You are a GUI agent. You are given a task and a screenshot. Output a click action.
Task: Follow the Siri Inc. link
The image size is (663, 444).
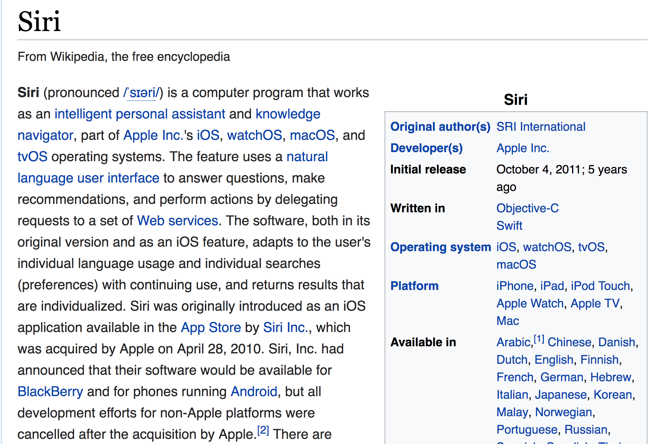coord(286,328)
